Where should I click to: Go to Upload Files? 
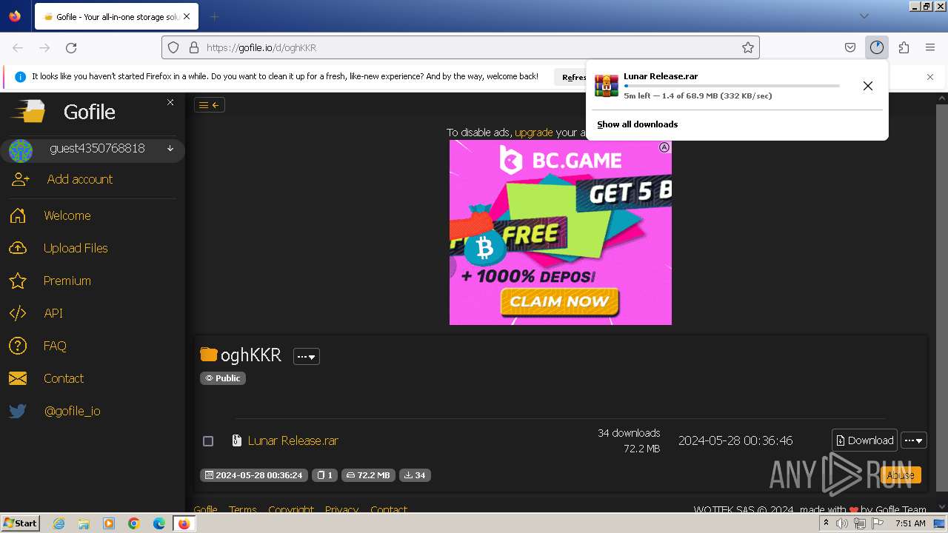coord(76,248)
